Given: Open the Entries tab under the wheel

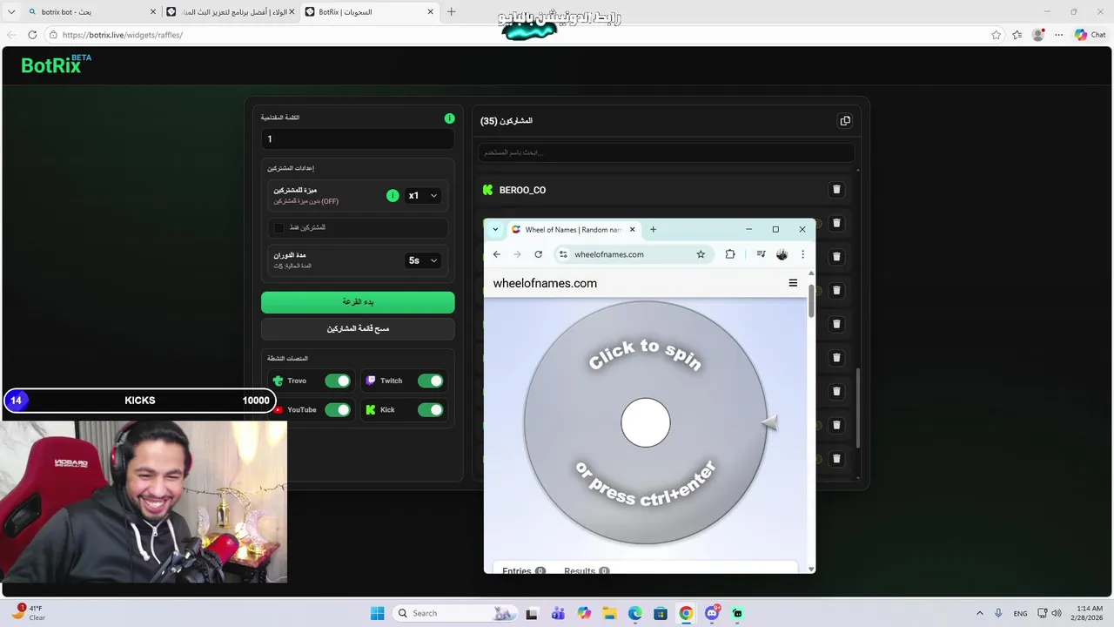Looking at the screenshot, I should point(523,571).
